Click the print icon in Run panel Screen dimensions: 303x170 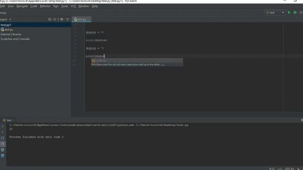(2, 150)
